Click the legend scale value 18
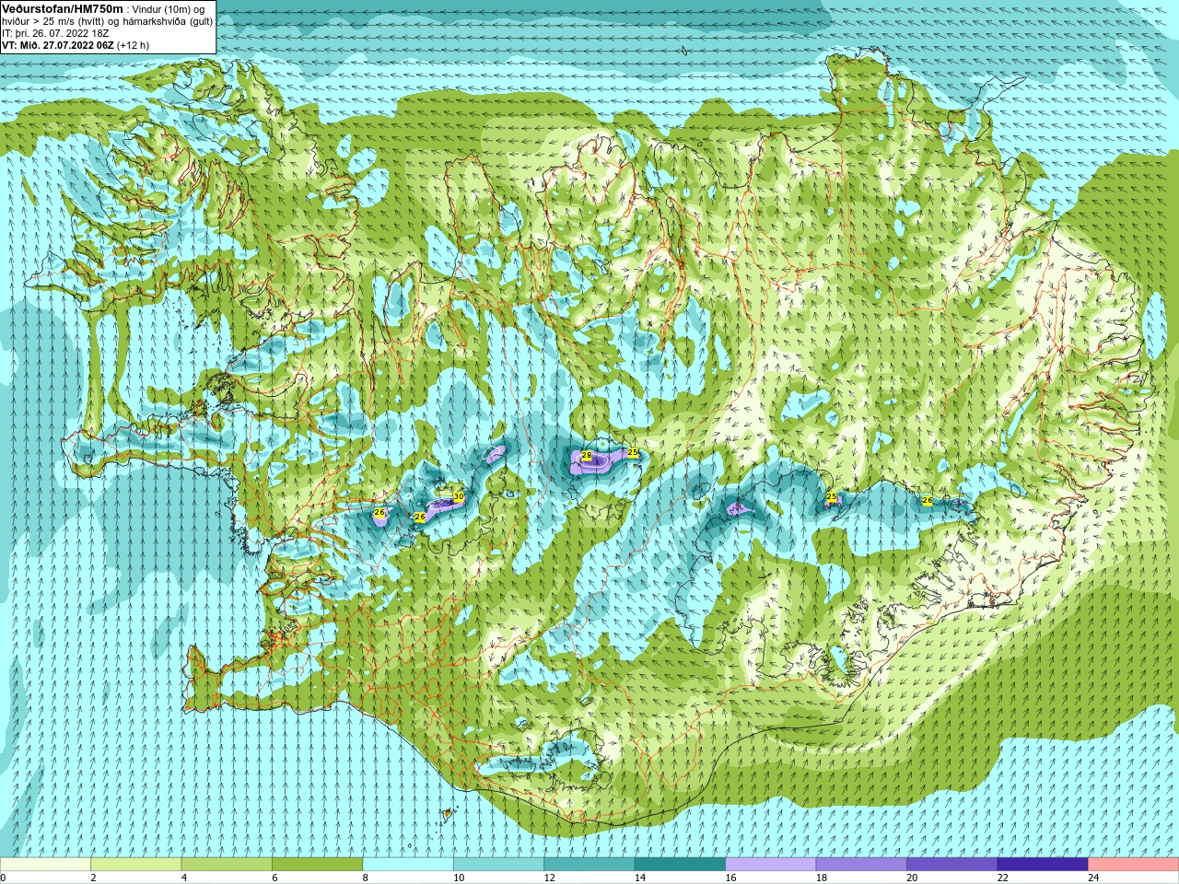Image resolution: width=1179 pixels, height=884 pixels. point(822,878)
